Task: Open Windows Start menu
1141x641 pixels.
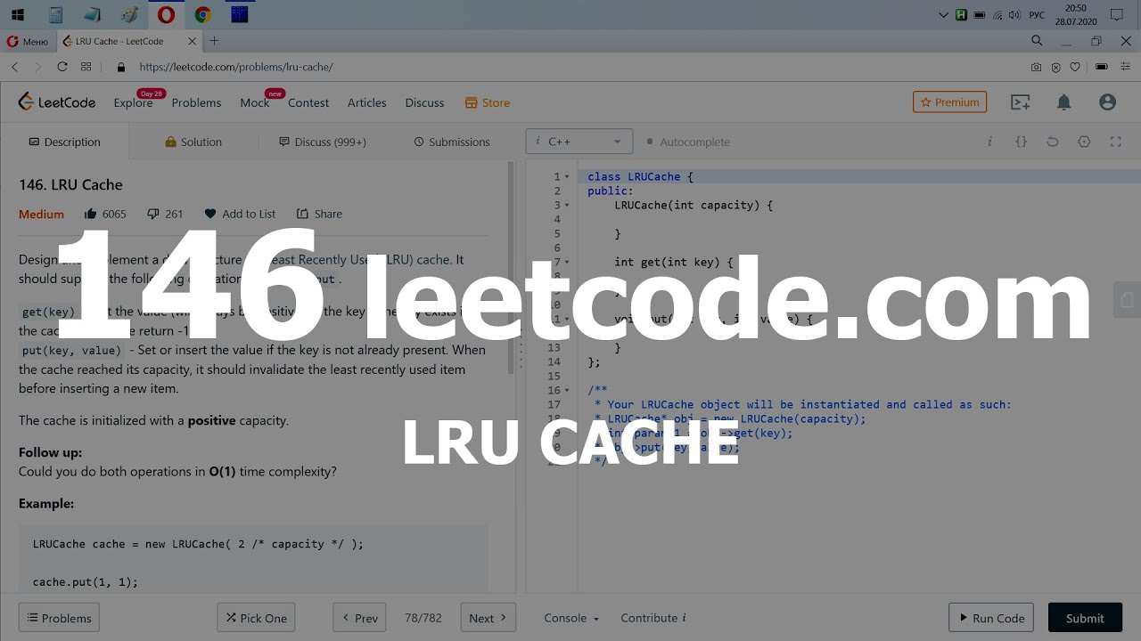Action: [x=17, y=14]
